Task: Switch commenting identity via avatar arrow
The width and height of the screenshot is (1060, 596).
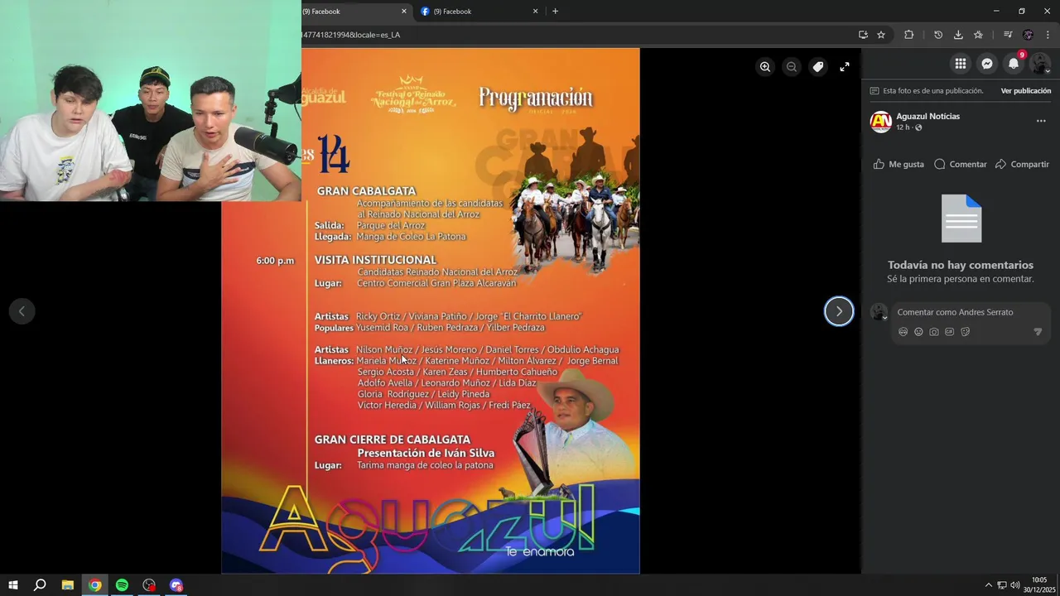Action: click(x=879, y=312)
